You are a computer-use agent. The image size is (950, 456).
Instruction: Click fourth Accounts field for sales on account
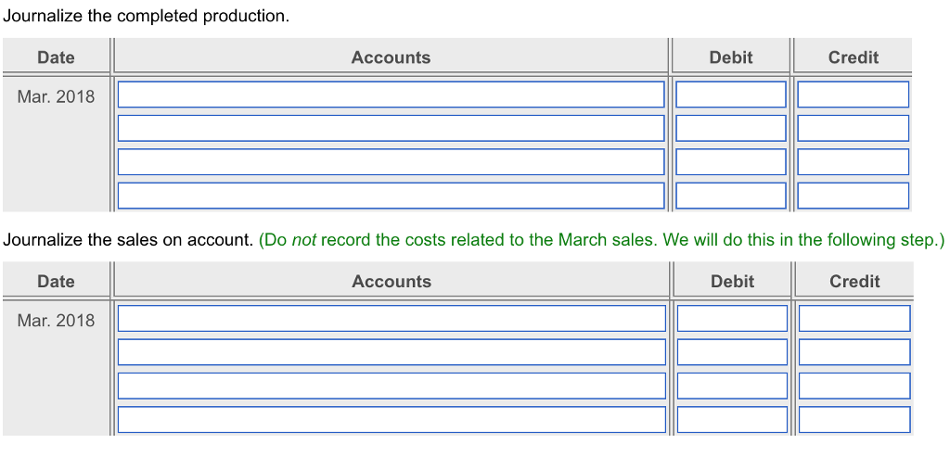point(392,419)
